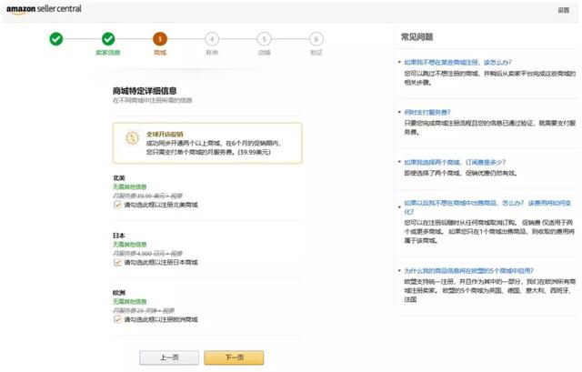Viewport: 582px width, 372px height.
Task: Toggle the 日本商城 registration checkbox
Action: pyautogui.click(x=117, y=262)
